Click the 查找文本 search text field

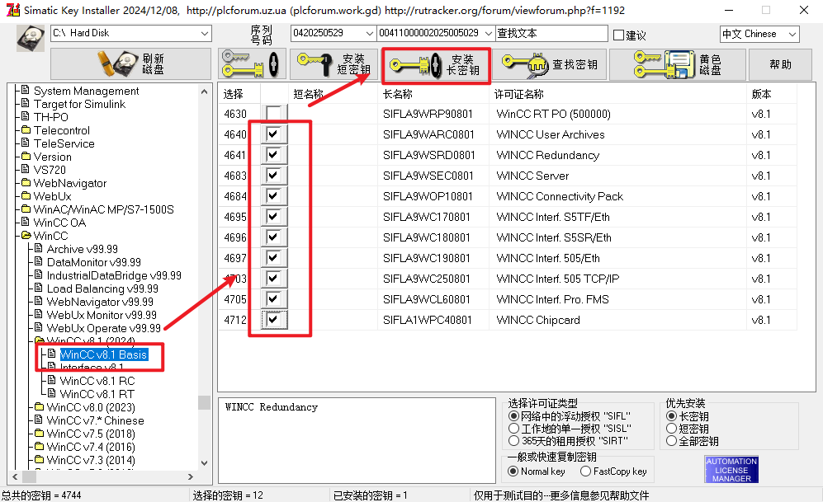(x=551, y=34)
